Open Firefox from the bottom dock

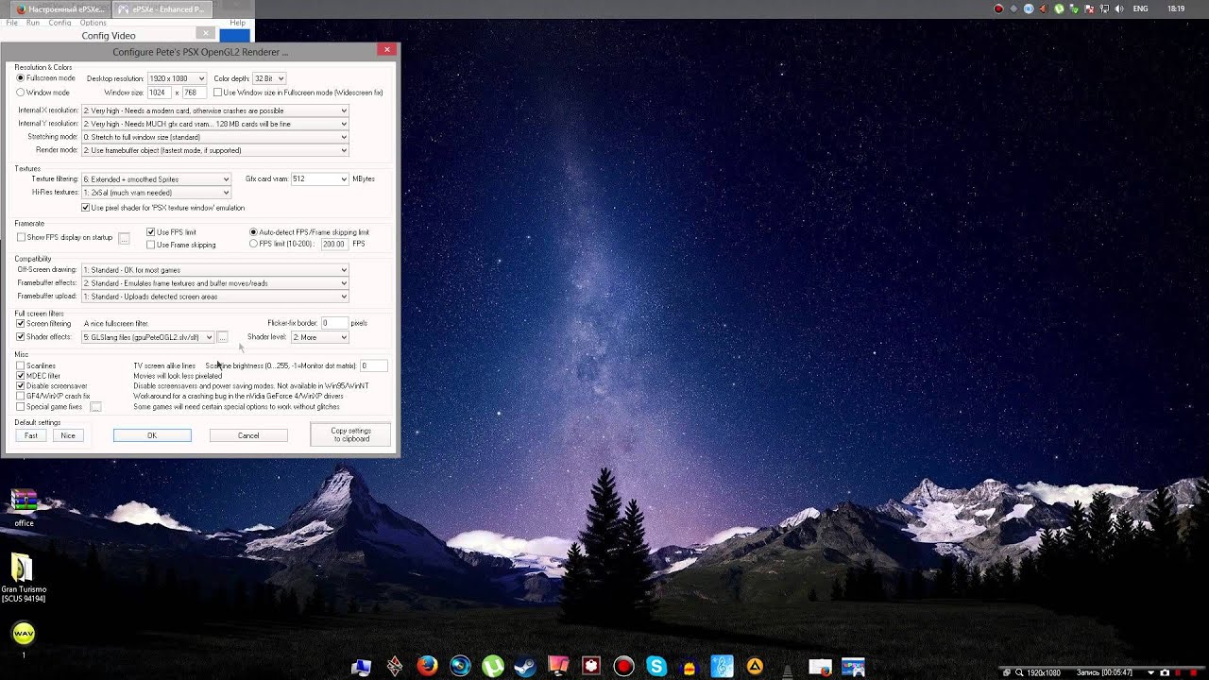pyautogui.click(x=428, y=666)
